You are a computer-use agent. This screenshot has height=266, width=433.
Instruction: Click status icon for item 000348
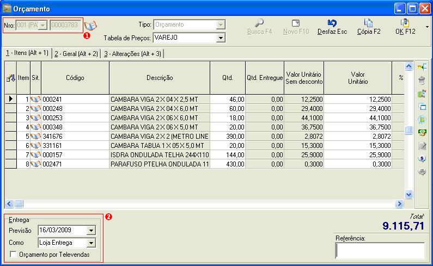tap(35, 127)
